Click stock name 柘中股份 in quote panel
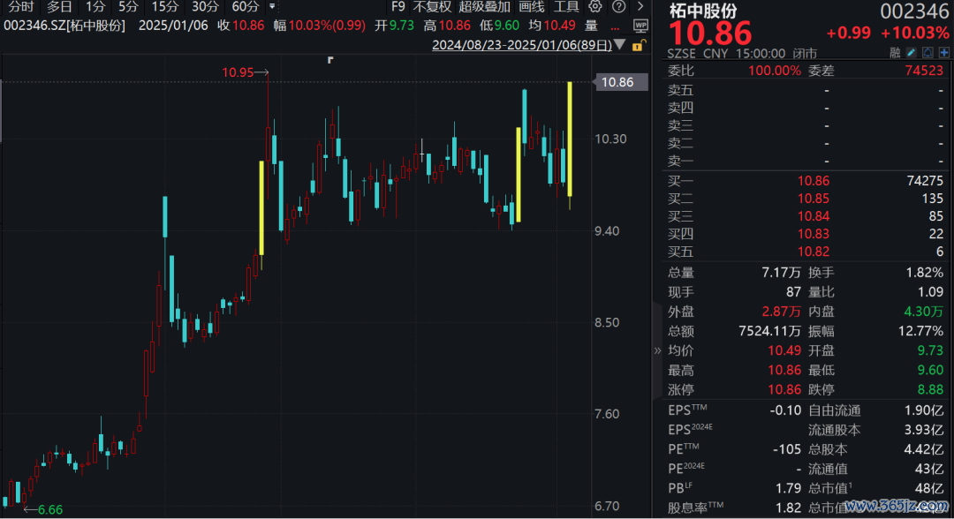 click(703, 11)
